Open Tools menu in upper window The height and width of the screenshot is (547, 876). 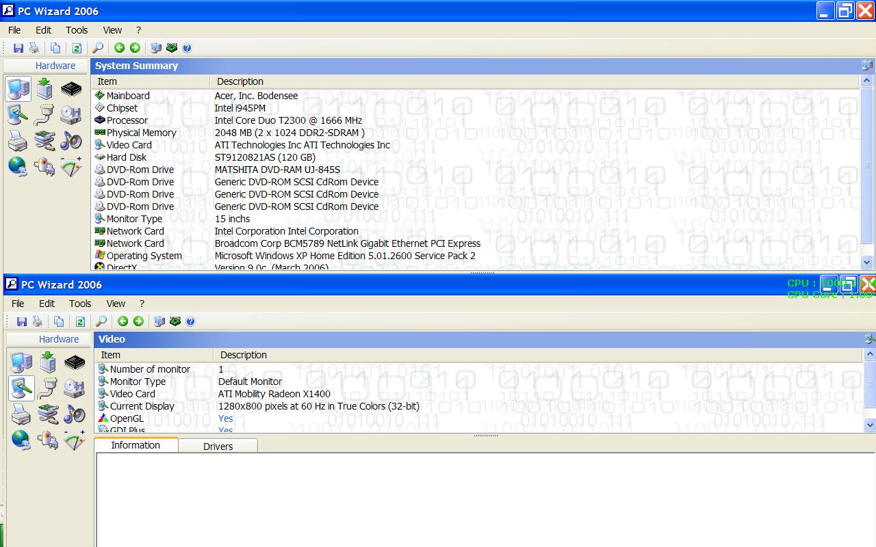(77, 30)
